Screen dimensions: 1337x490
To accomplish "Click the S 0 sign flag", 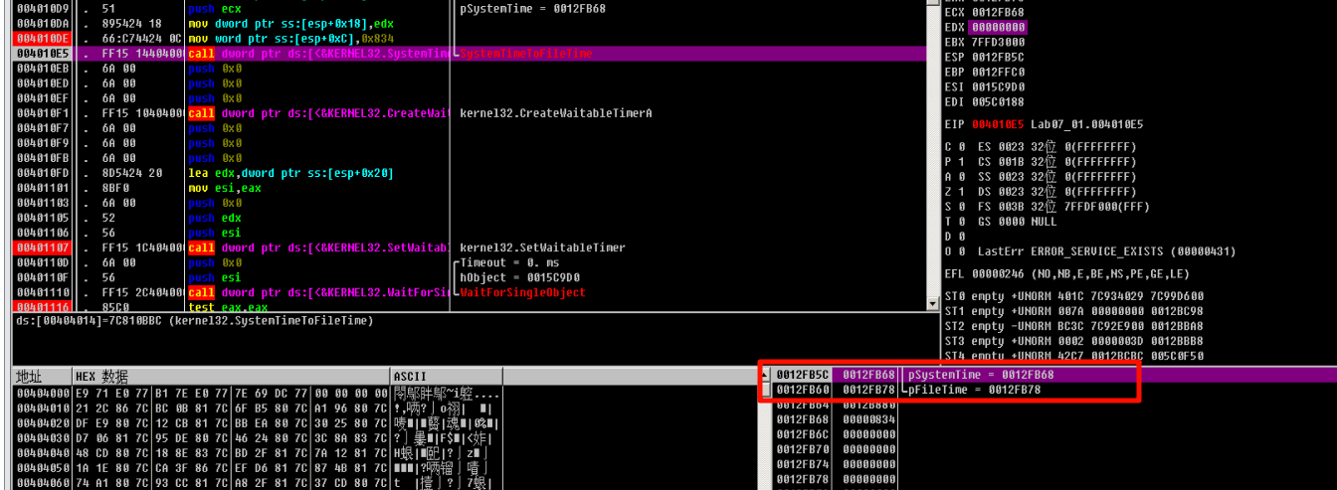I will pos(953,207).
